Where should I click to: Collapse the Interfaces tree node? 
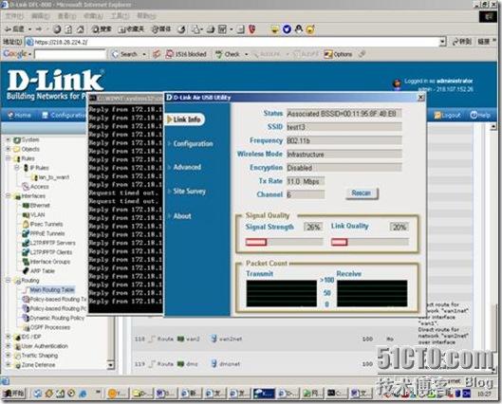[x=9, y=195]
